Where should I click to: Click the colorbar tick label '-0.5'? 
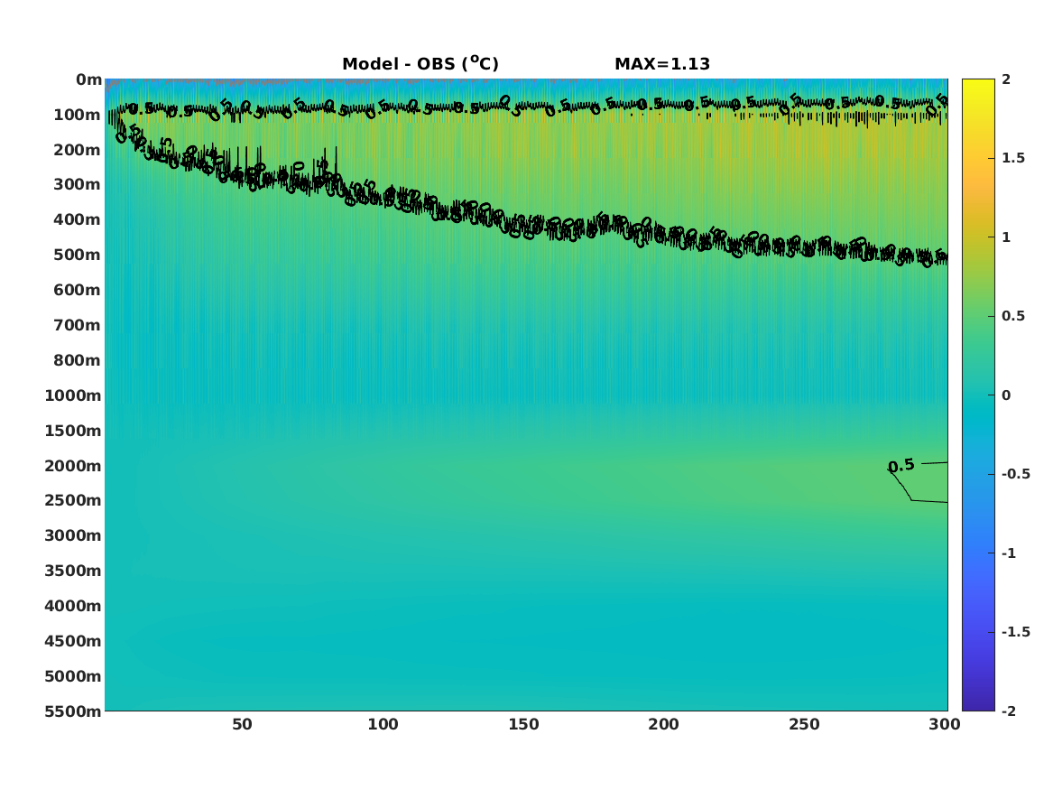pos(1016,474)
